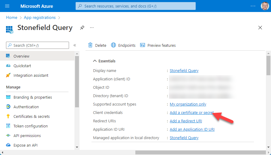
Task: Open more options ellipsis beside title
Action: [x=92, y=28]
